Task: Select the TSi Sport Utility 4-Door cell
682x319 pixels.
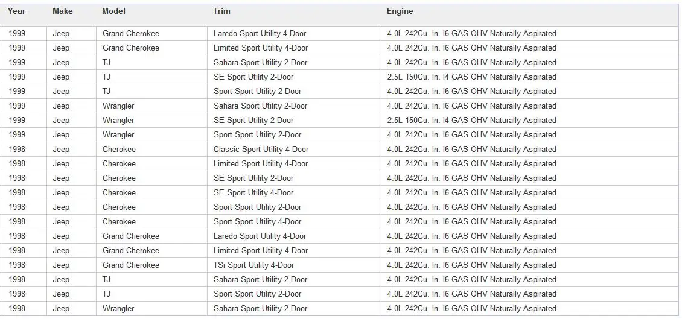Action: [253, 265]
